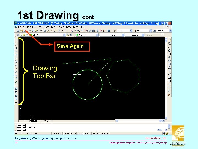Click the toolbar lock icon in status bar
This screenshot has width=198, height=149.
point(167,134)
